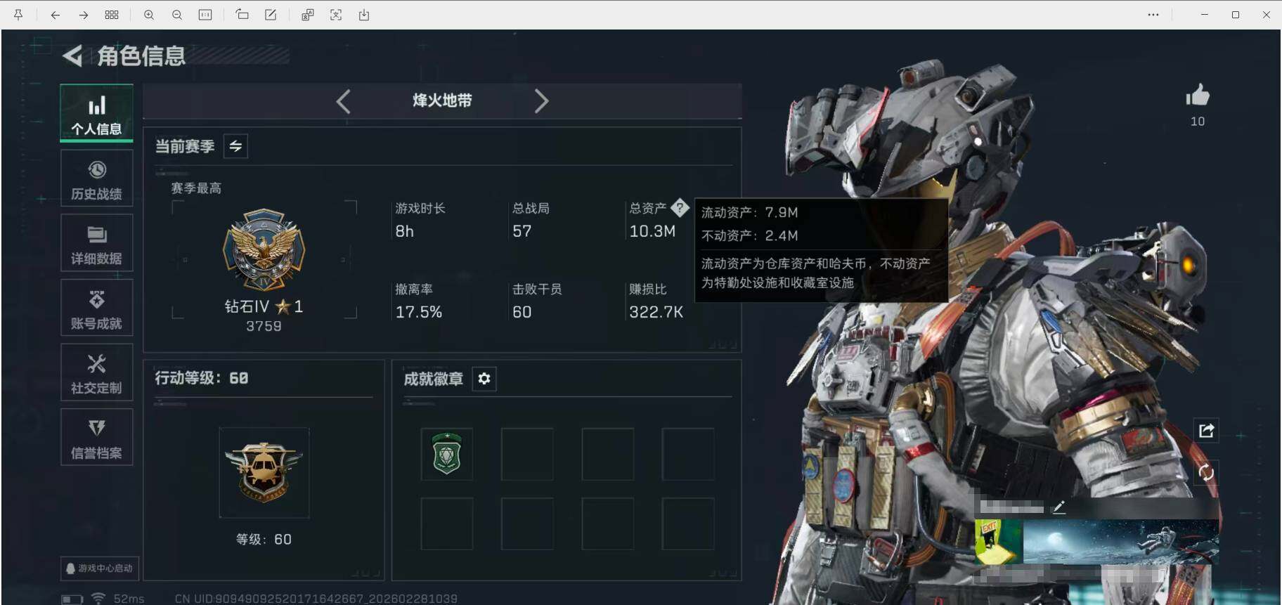
Task: Run text recognition scan icon
Action: pyautogui.click(x=336, y=15)
